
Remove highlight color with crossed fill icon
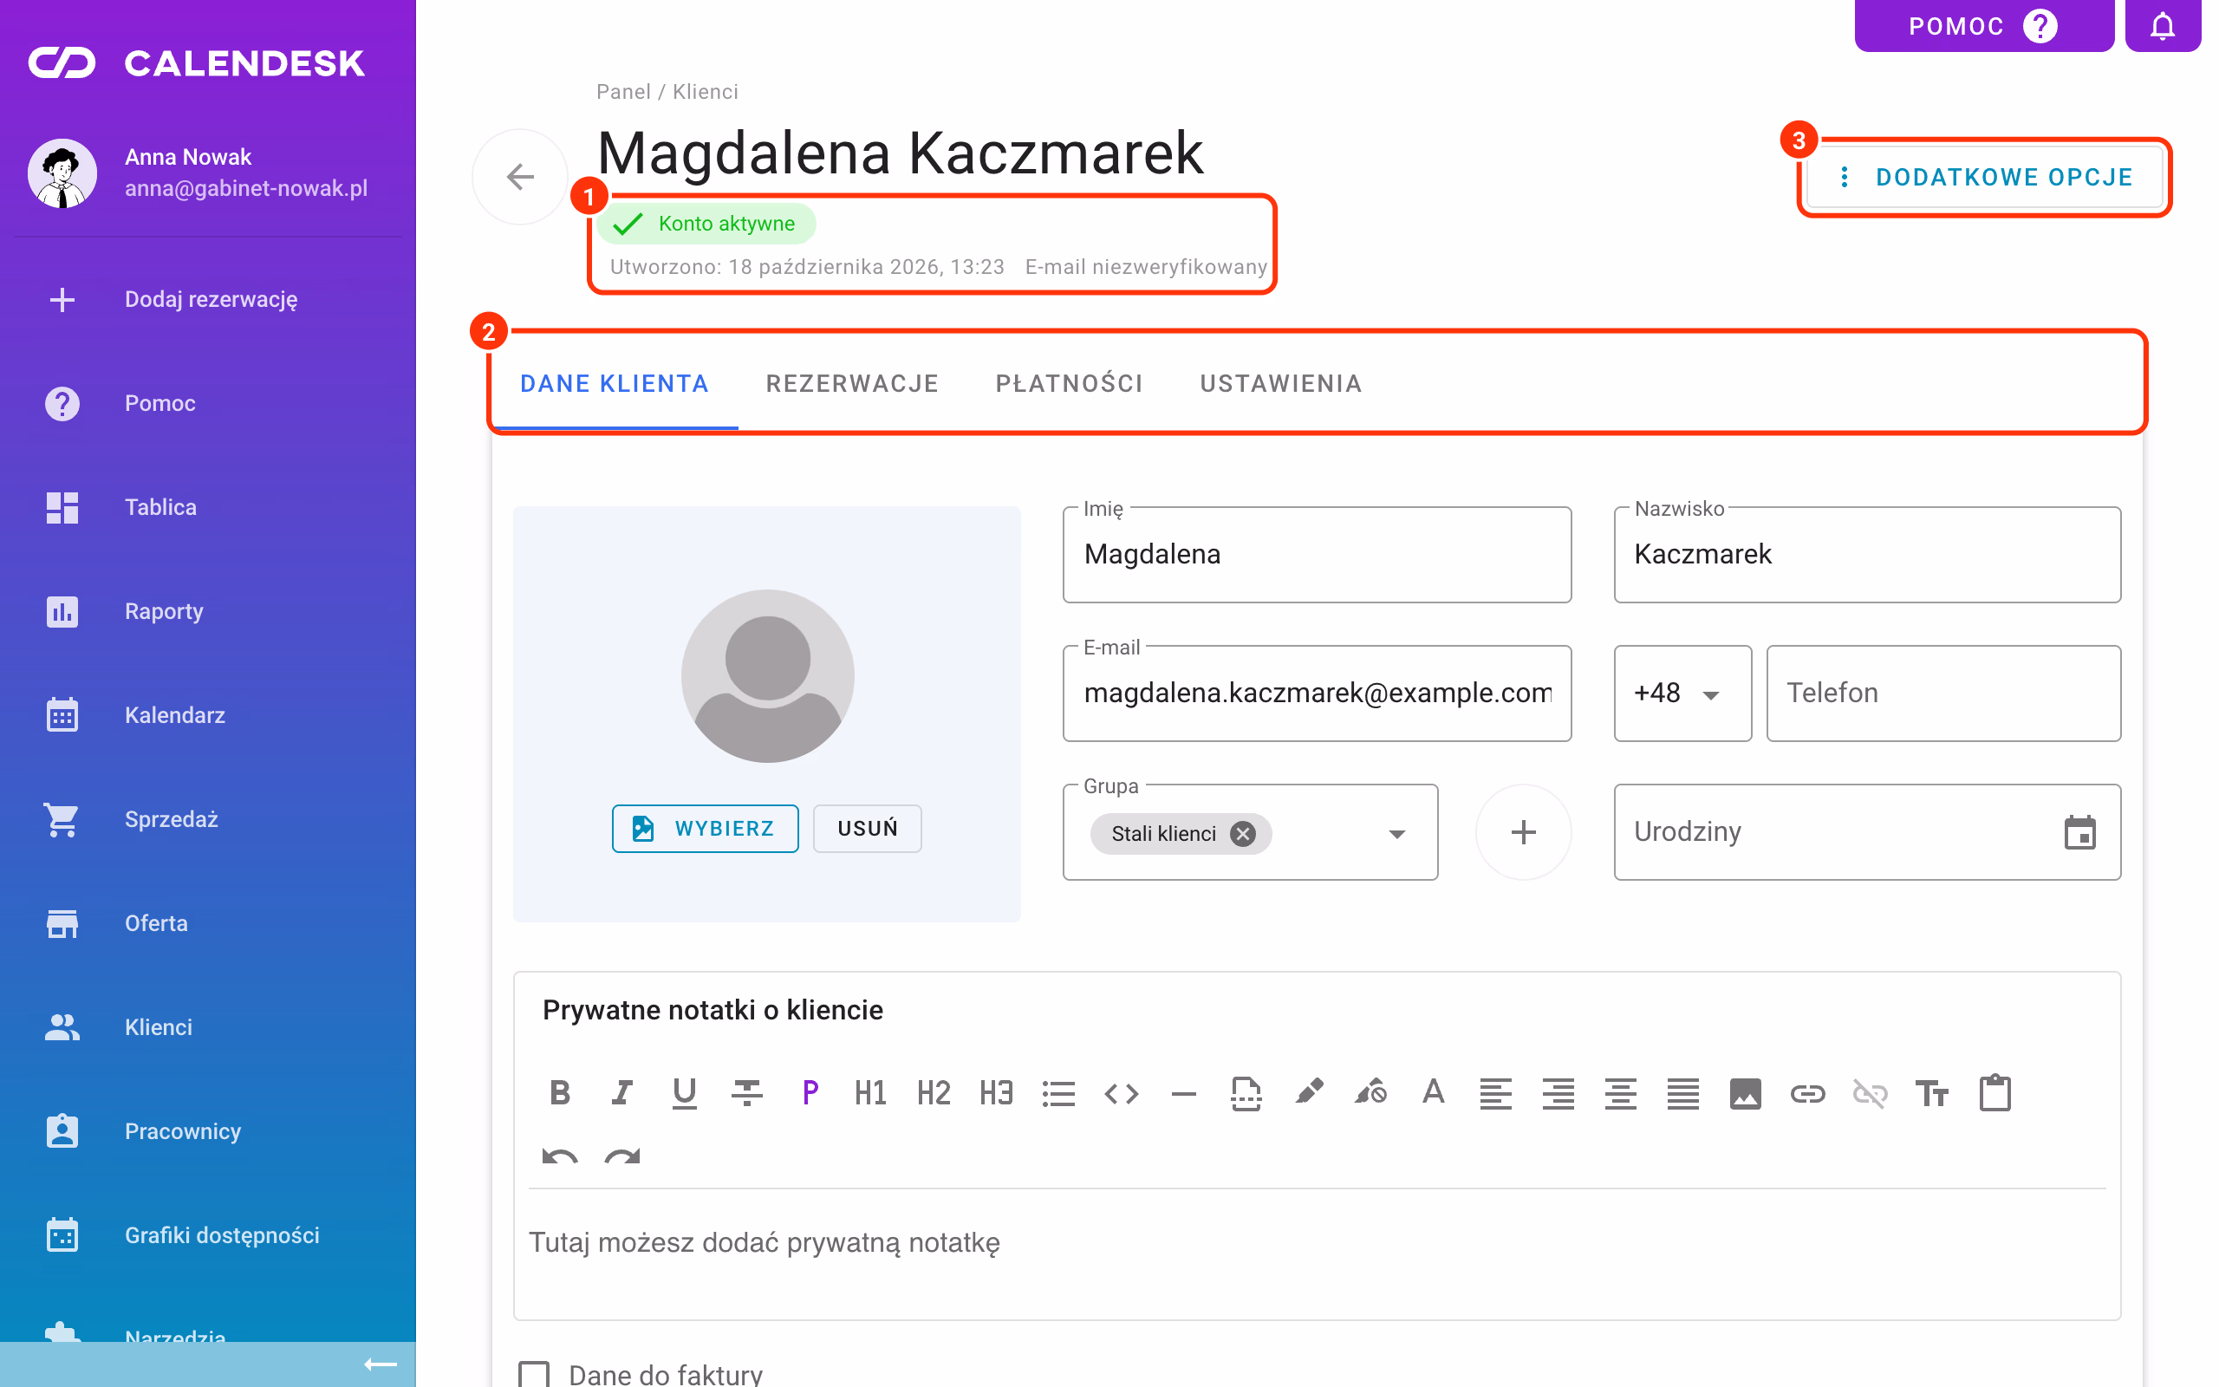1370,1093
